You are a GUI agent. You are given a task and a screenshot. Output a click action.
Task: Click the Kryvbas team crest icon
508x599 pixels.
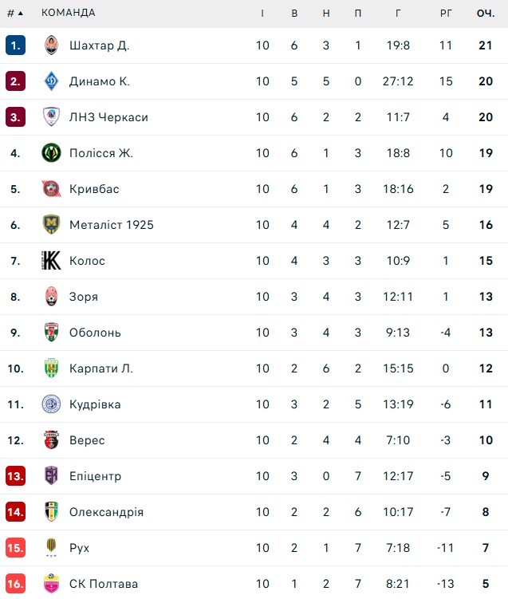pyautogui.click(x=51, y=189)
